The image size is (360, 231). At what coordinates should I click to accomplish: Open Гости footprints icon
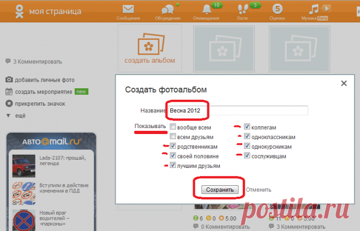[x=243, y=9]
